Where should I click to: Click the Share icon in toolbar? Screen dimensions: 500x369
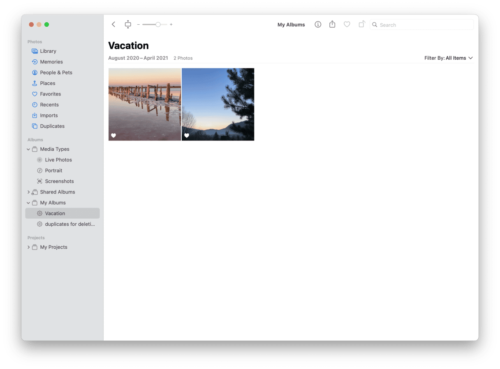tap(332, 24)
